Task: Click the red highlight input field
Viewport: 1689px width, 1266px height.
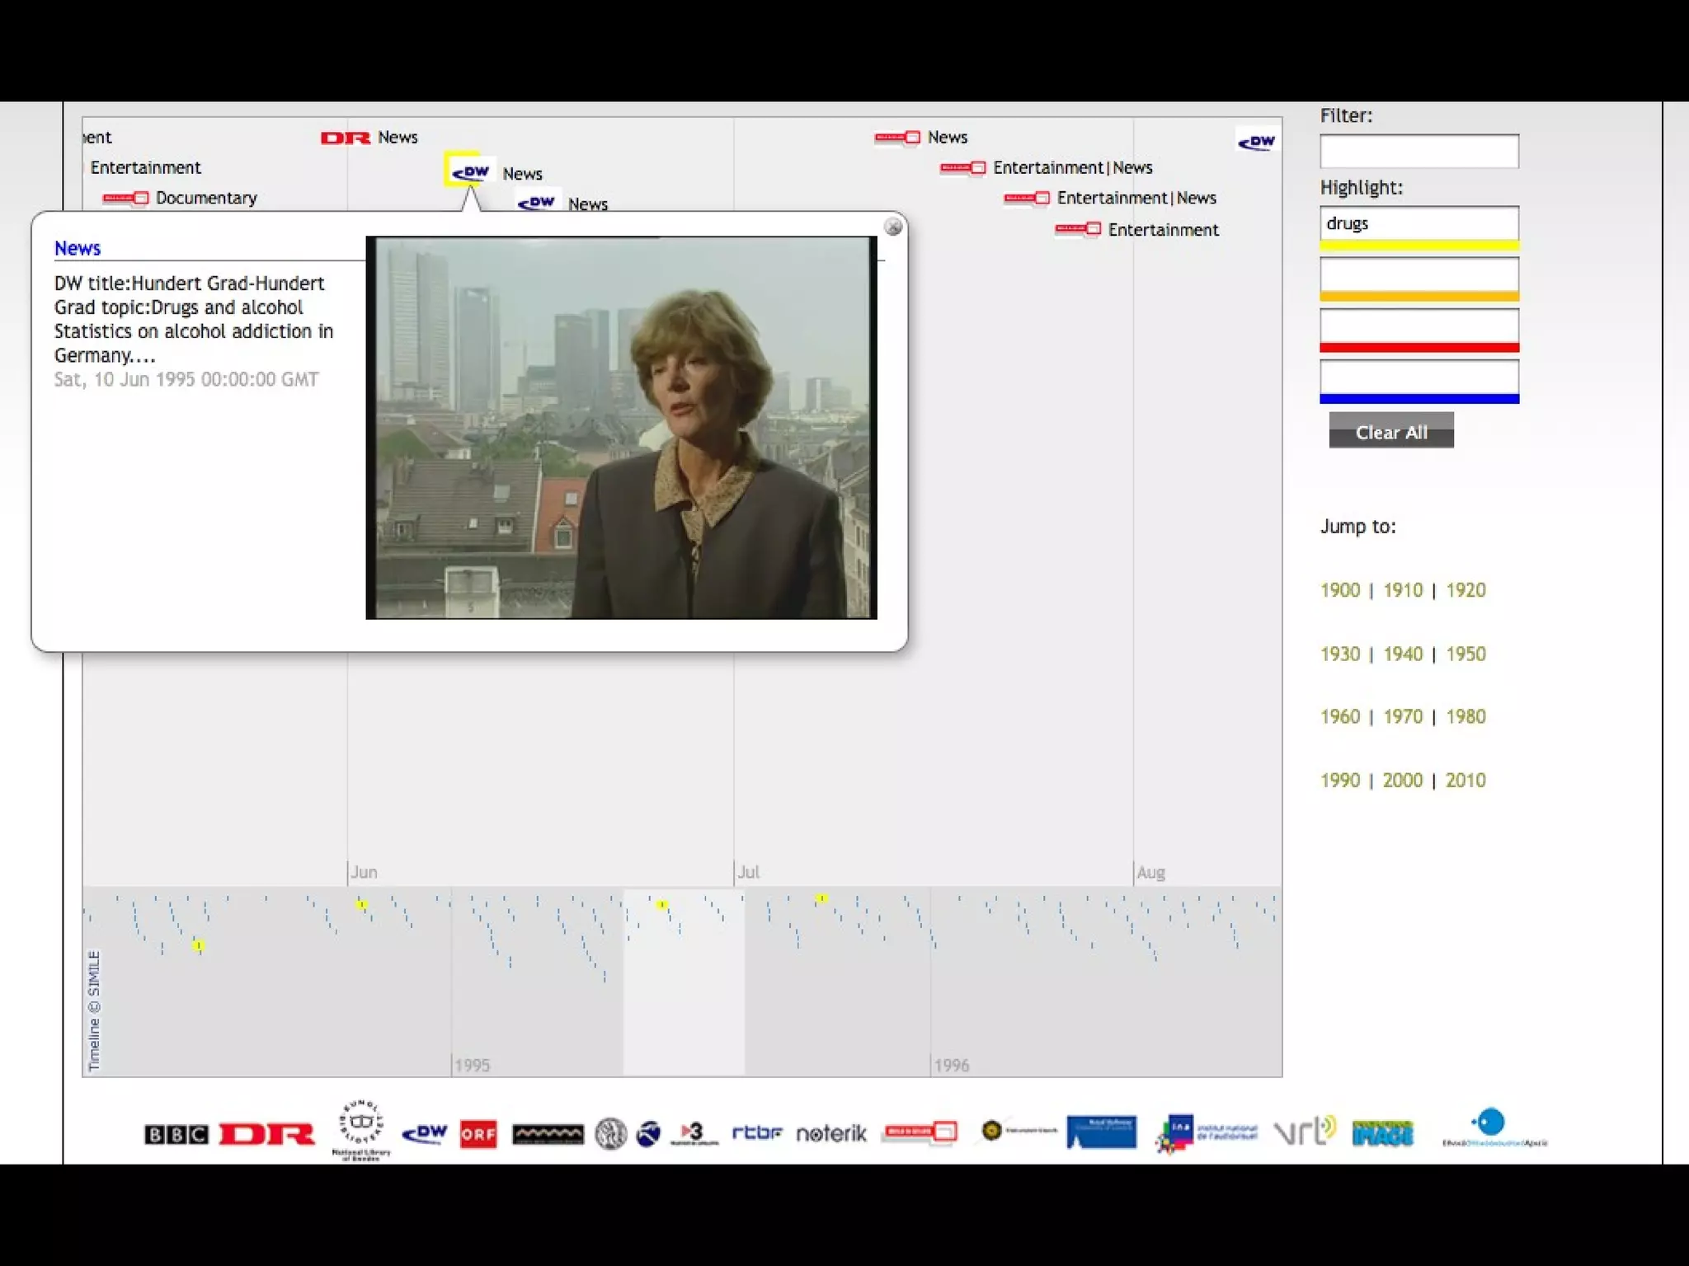Action: pos(1418,326)
